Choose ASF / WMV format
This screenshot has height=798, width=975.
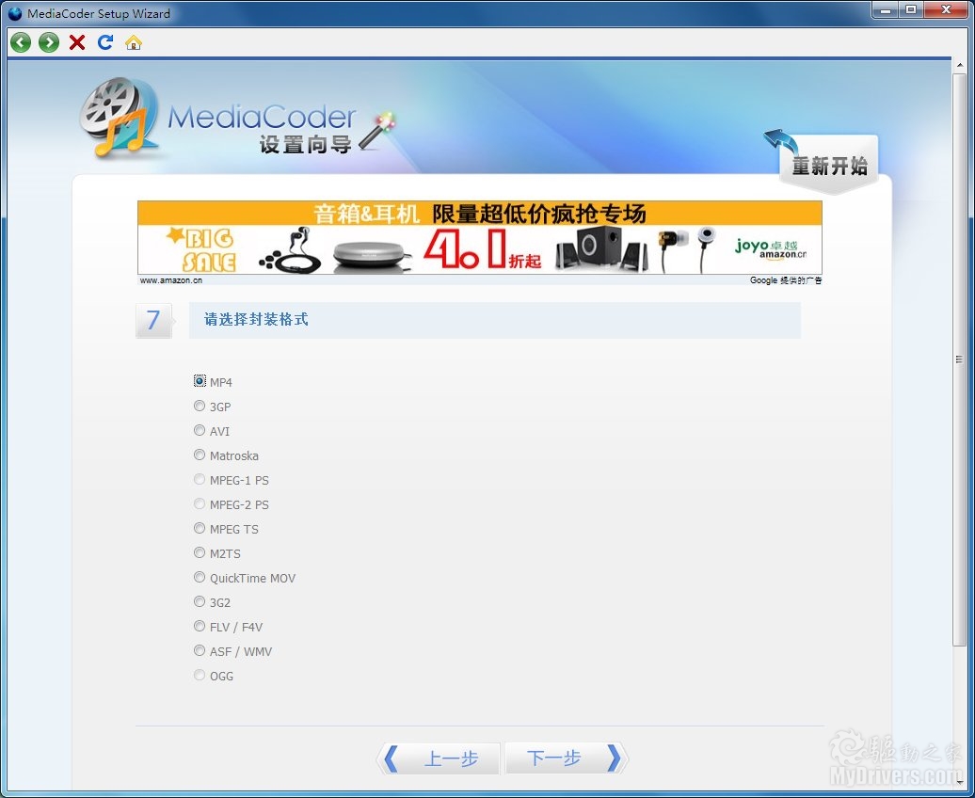(x=200, y=650)
